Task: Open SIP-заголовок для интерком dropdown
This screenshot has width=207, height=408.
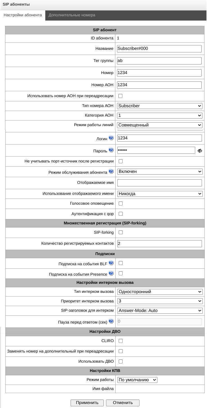Action: click(160, 311)
